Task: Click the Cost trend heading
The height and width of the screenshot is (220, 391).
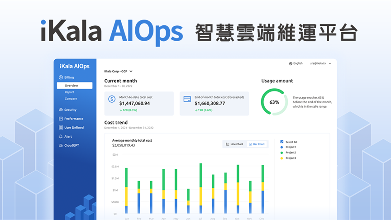Action: pyautogui.click(x=116, y=123)
